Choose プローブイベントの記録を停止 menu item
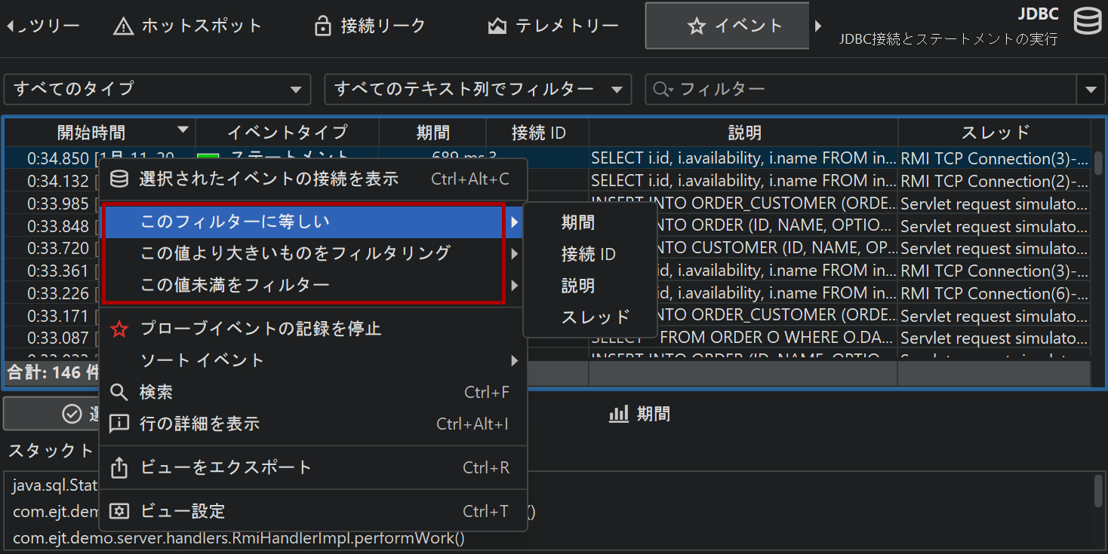1108x554 pixels. [x=260, y=329]
